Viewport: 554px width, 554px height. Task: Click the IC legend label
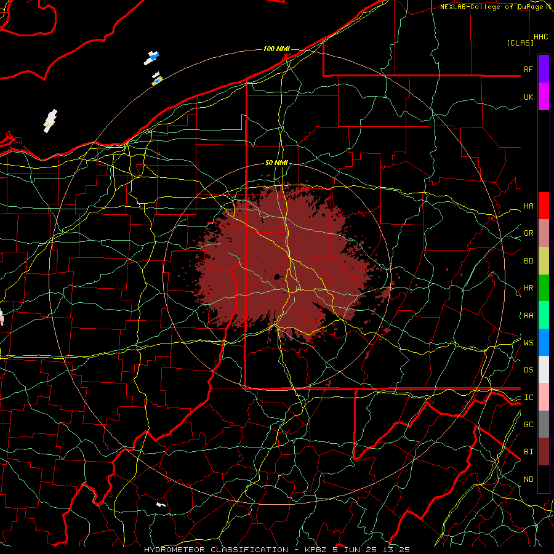tap(528, 398)
